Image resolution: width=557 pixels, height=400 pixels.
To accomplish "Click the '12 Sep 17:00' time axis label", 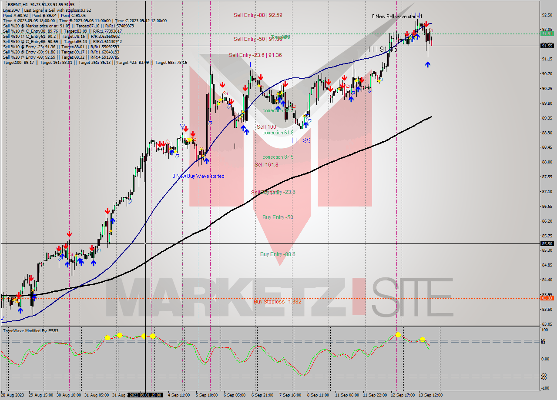I will [x=403, y=395].
